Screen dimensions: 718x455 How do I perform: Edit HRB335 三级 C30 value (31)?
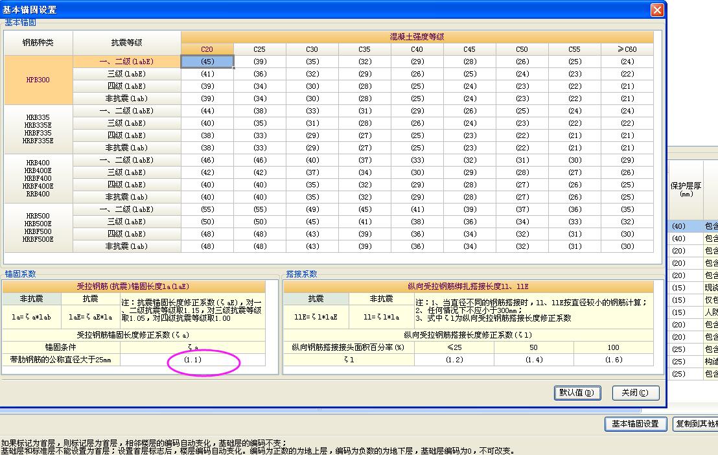(312, 123)
